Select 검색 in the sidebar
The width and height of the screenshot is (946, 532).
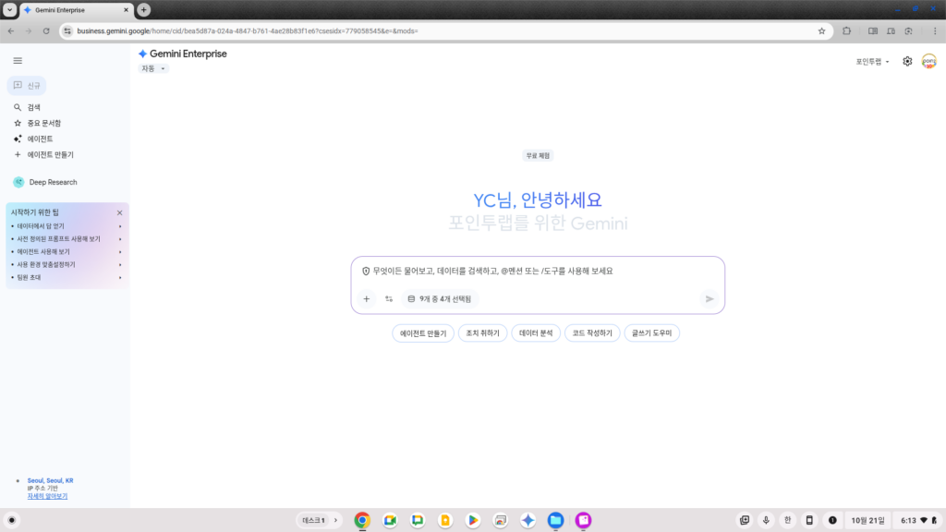[x=34, y=107]
